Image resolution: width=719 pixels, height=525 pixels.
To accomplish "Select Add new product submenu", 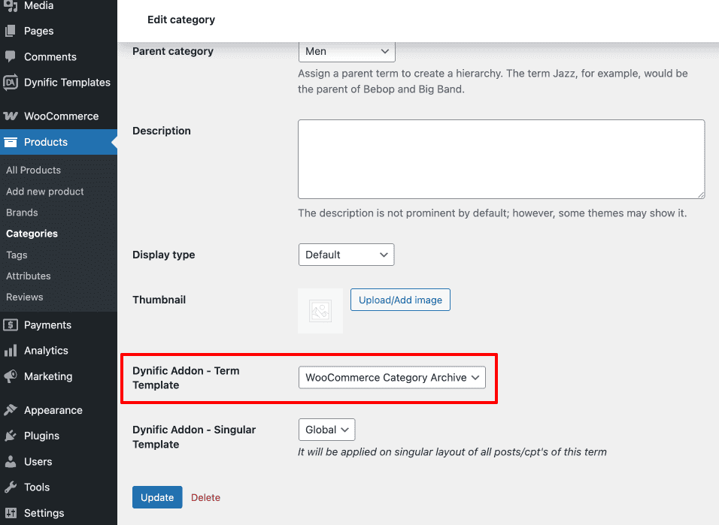I will click(x=45, y=192).
